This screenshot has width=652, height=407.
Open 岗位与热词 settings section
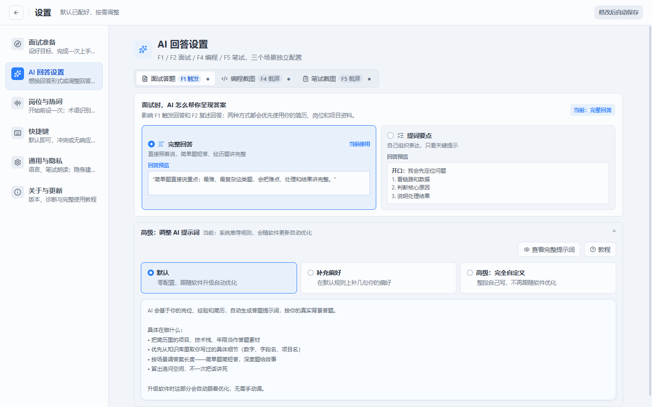click(54, 105)
